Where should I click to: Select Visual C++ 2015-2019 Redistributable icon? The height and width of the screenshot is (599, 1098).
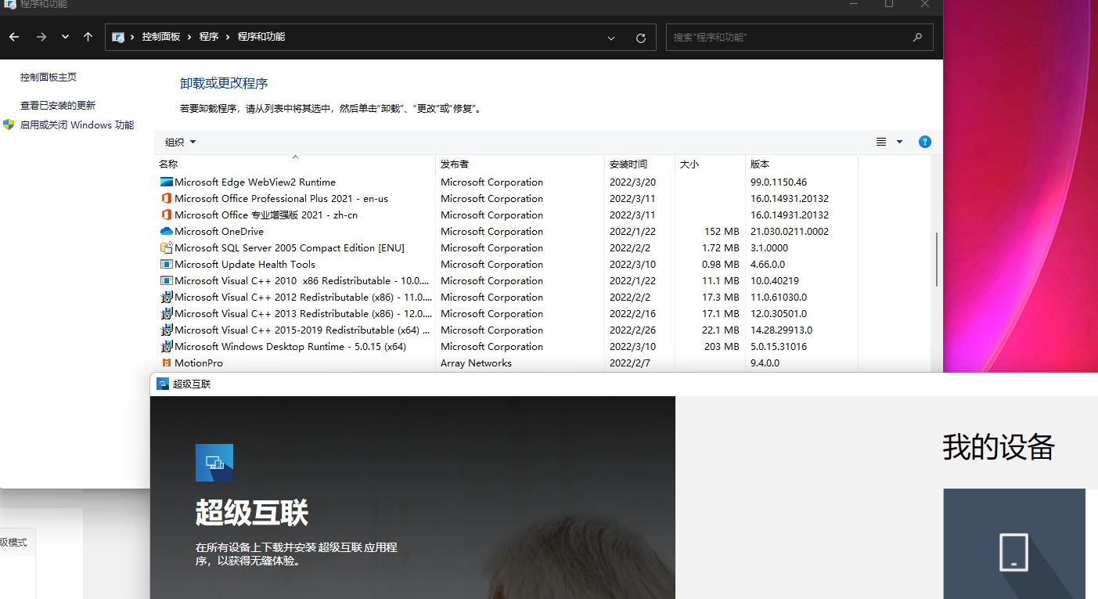[x=166, y=330]
